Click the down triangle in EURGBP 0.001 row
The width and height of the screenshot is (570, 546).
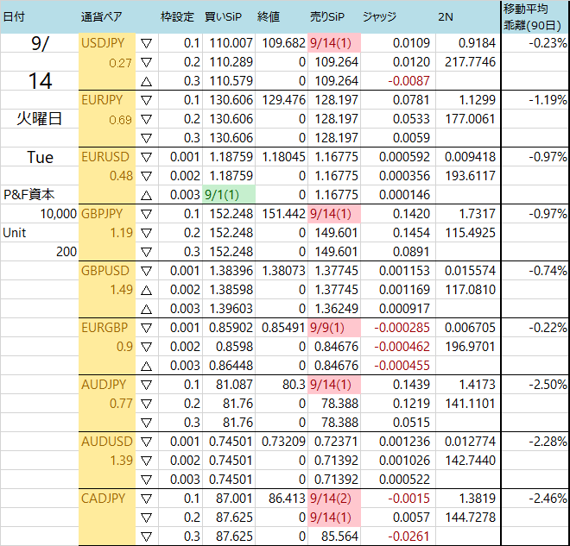[146, 329]
